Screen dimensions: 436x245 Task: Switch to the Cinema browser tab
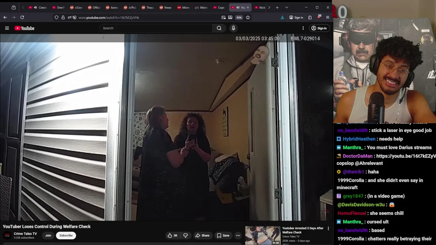(x=38, y=7)
